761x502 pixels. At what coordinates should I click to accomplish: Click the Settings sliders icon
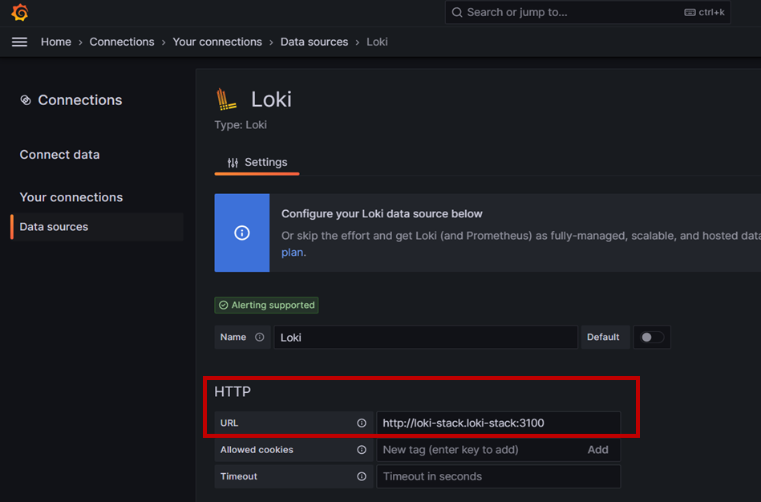click(x=233, y=163)
